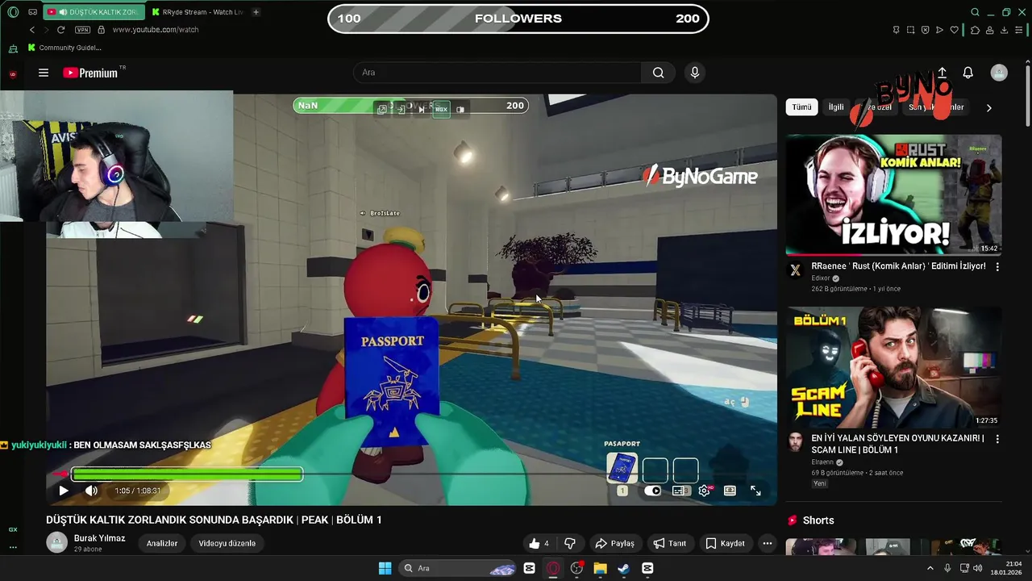This screenshot has height=581, width=1032.
Task: Switch to the DÜŞTÜK KALTIK browser tab
Action: 94,12
